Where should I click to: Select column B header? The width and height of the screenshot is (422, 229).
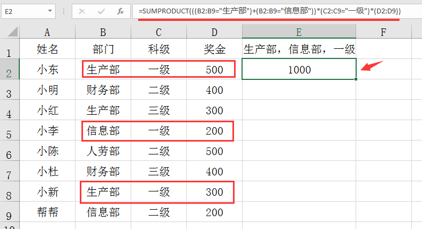[103, 32]
